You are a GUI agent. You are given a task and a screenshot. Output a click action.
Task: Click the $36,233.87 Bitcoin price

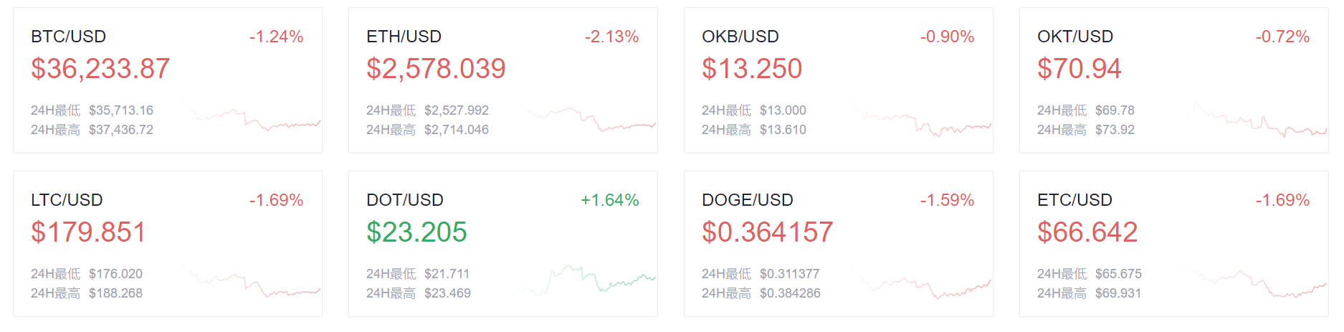[x=100, y=69]
